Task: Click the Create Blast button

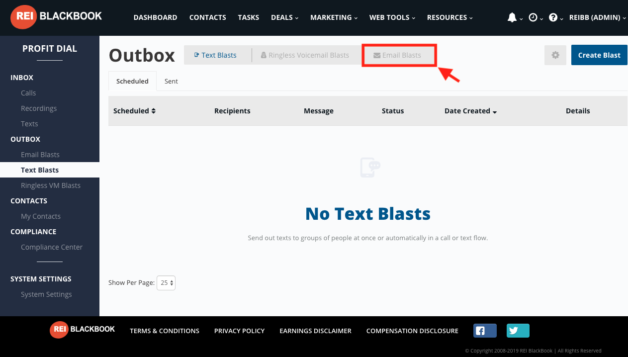Action: (599, 55)
